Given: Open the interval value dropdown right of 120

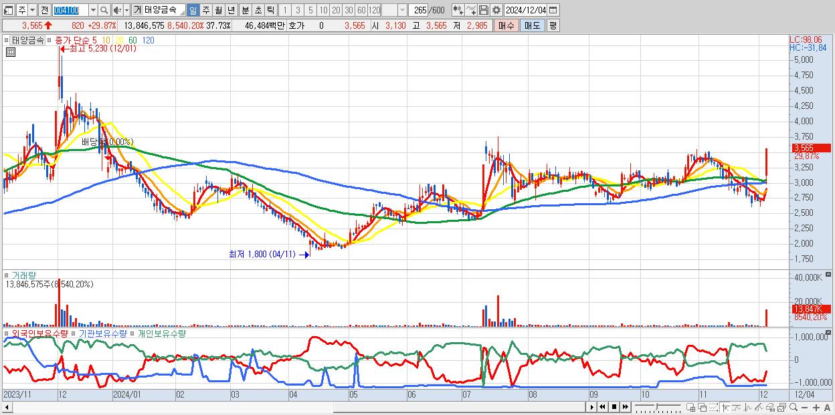Looking at the screenshot, I should pos(402,10).
